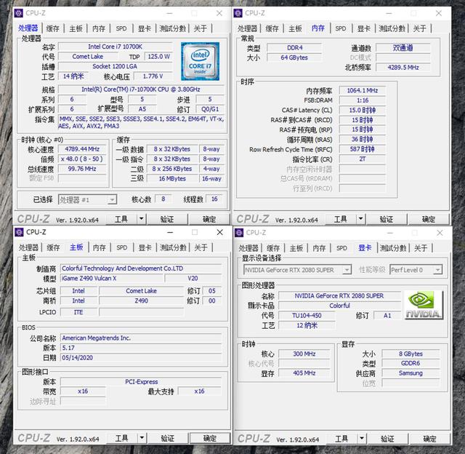Click the Intel Core i7 logo badge
Viewport: 465px width, 454px height.
[x=201, y=61]
